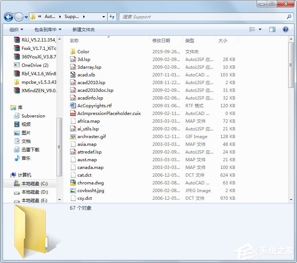Select the 3d.lsp AutoLISP file icon
297x263 pixels.
[73, 59]
